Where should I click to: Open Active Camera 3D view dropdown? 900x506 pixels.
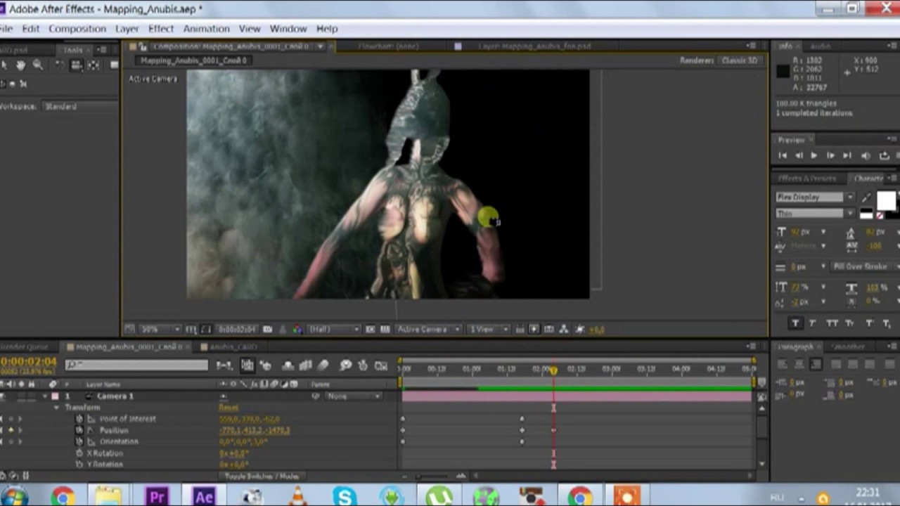[x=428, y=329]
